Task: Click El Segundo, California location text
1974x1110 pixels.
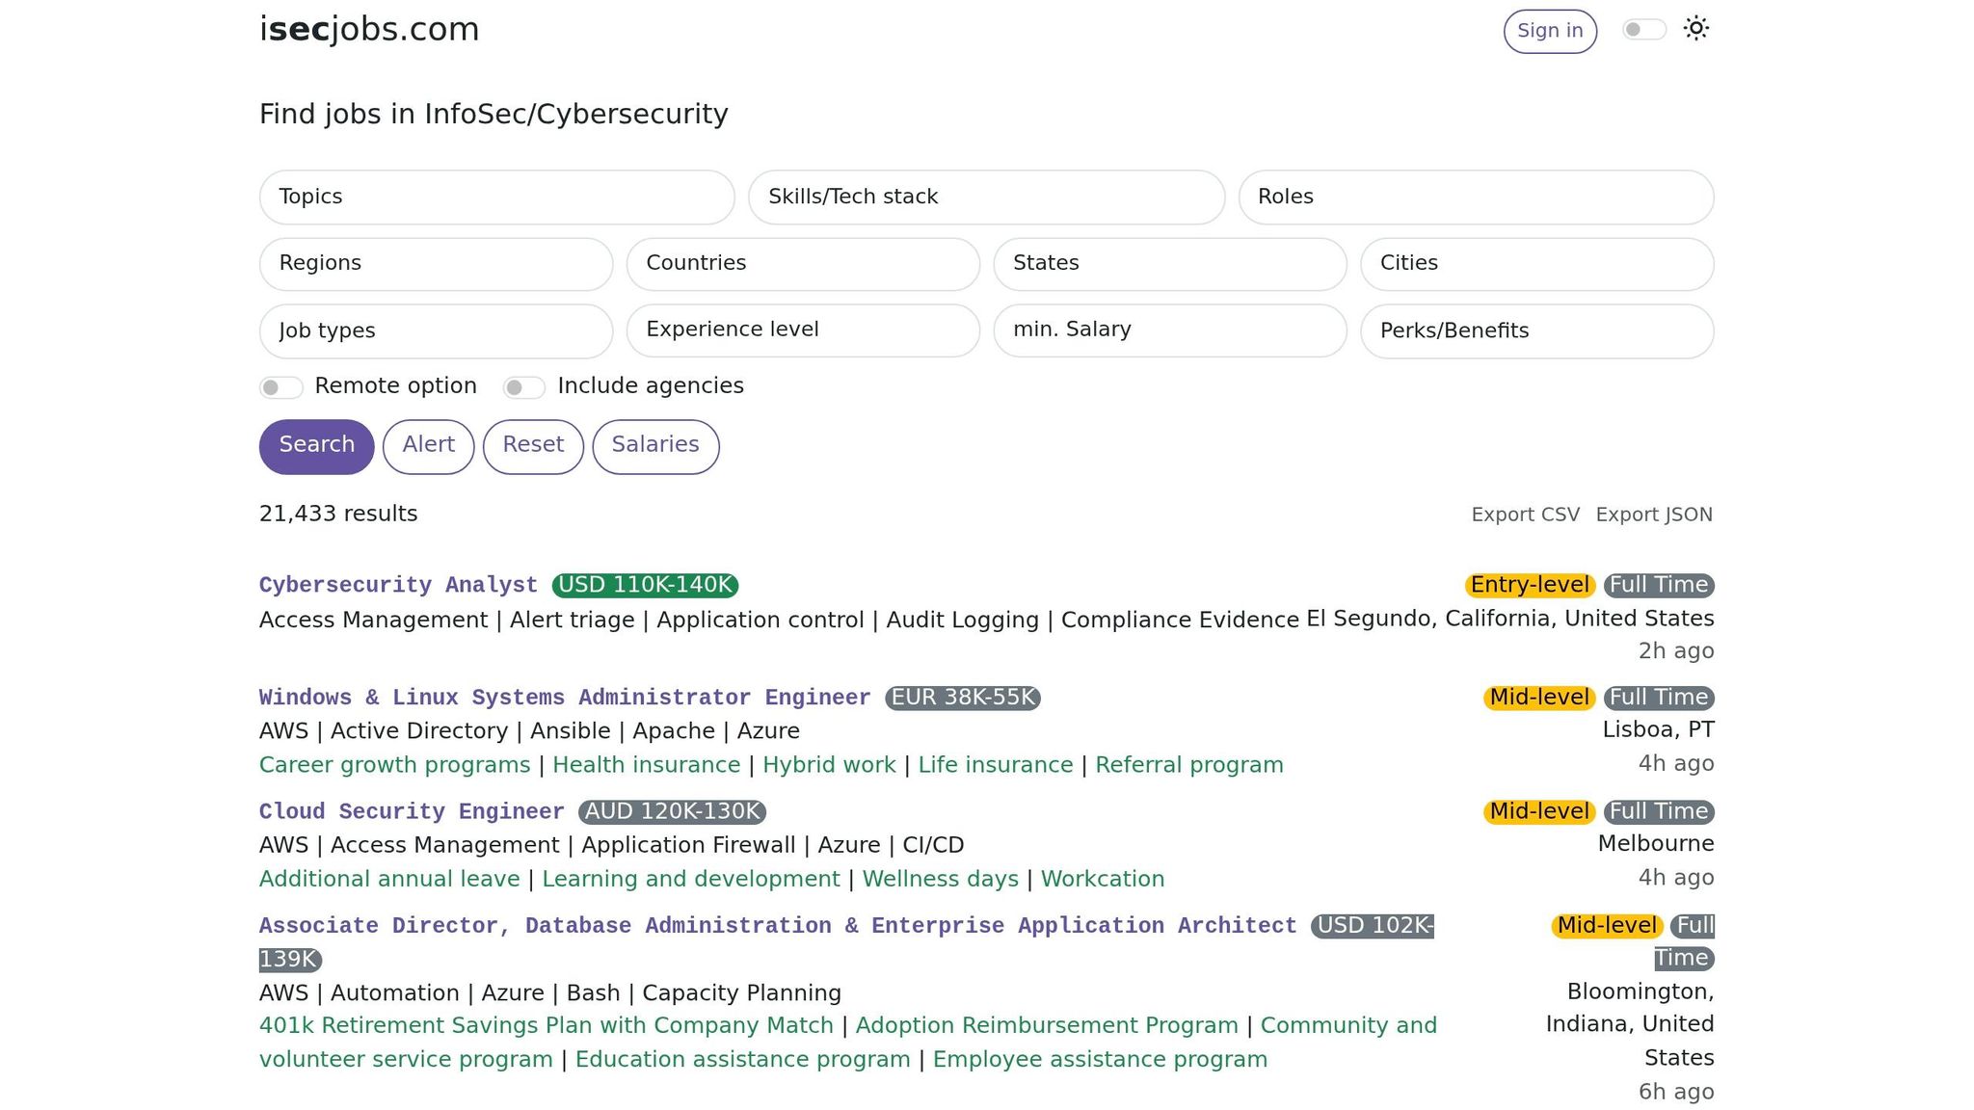Action: coord(1509,619)
